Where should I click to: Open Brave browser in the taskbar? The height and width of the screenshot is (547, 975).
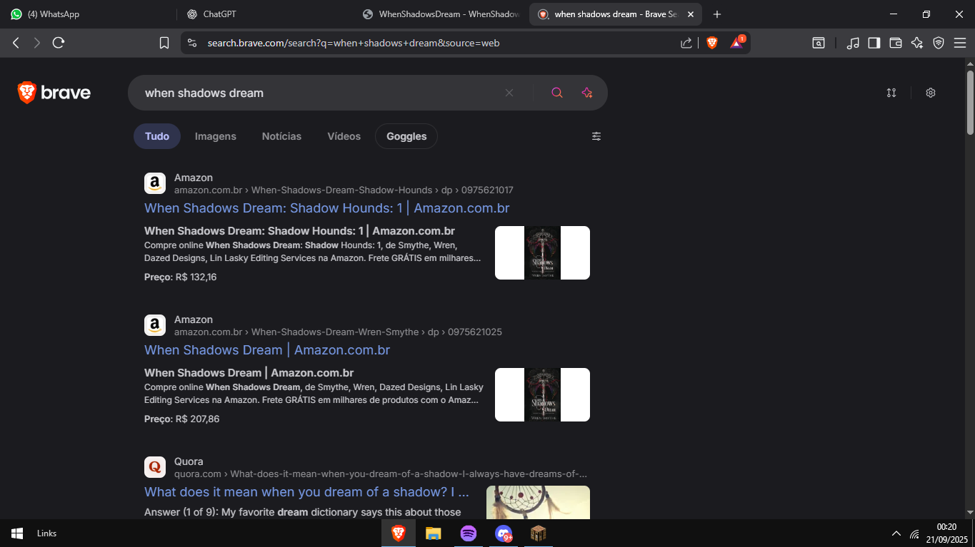pyautogui.click(x=399, y=533)
